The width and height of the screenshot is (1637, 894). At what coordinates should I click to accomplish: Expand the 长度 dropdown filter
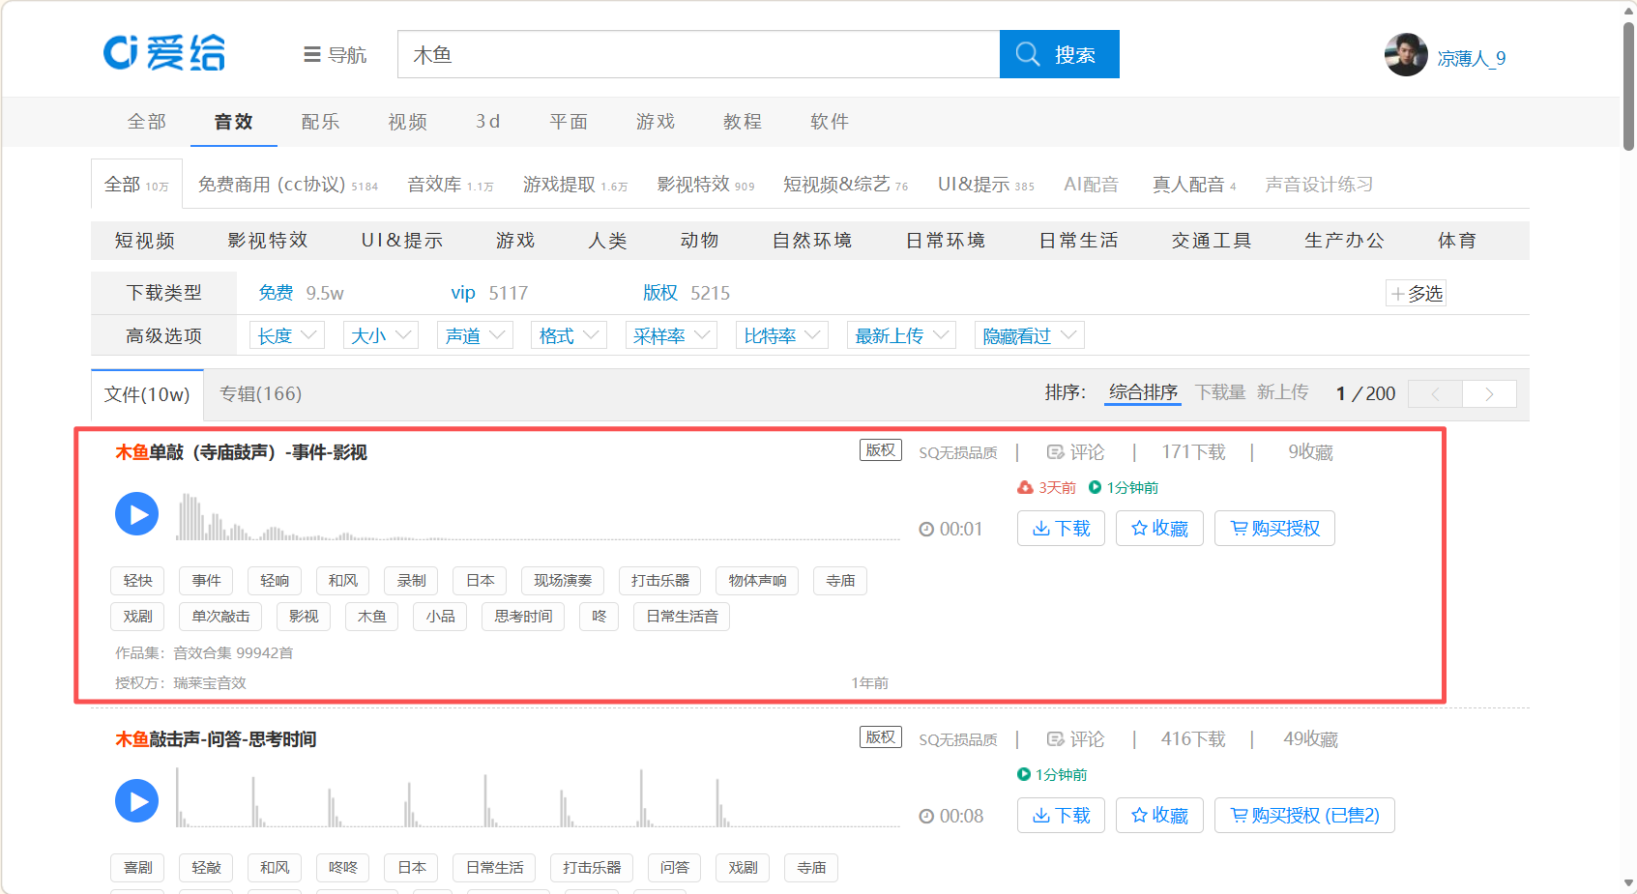pyautogui.click(x=287, y=335)
